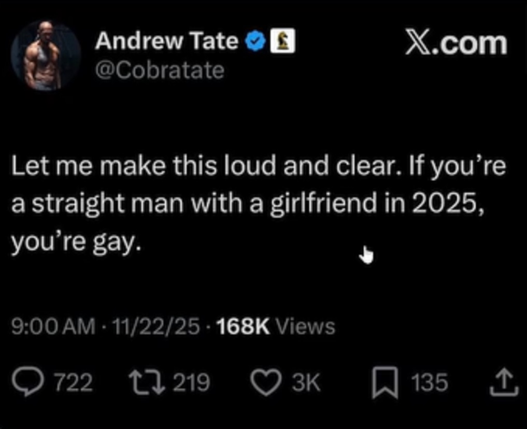
Task: Click the 11/22/25 post date
Action: [x=156, y=326]
